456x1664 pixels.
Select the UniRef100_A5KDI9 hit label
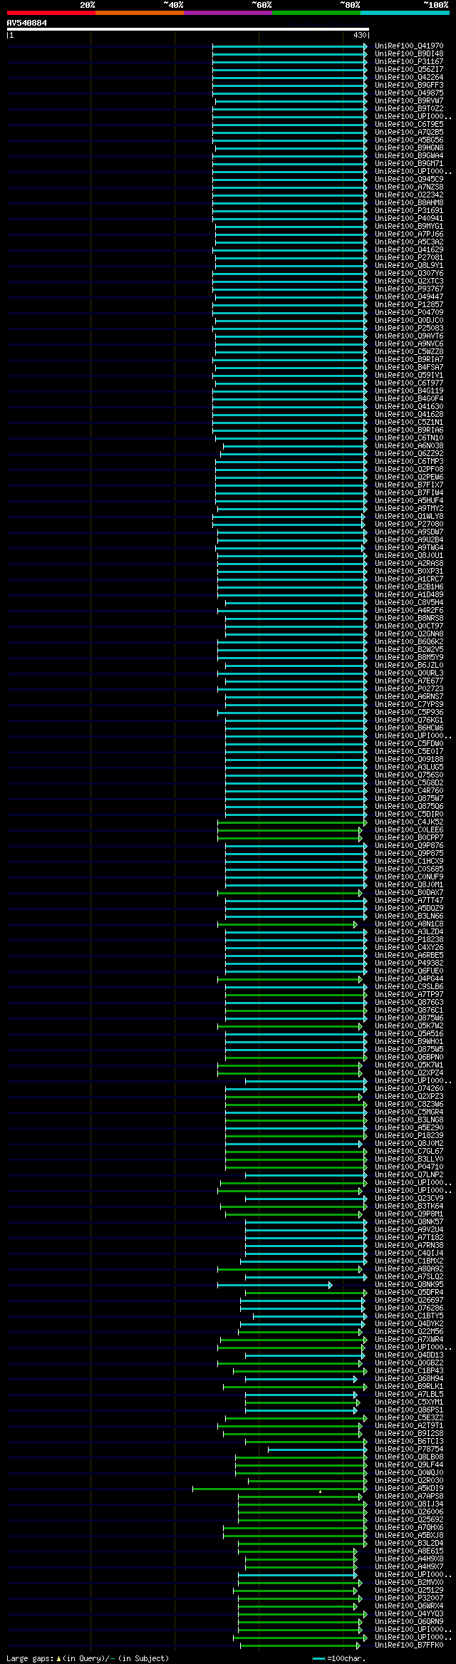409,1489
